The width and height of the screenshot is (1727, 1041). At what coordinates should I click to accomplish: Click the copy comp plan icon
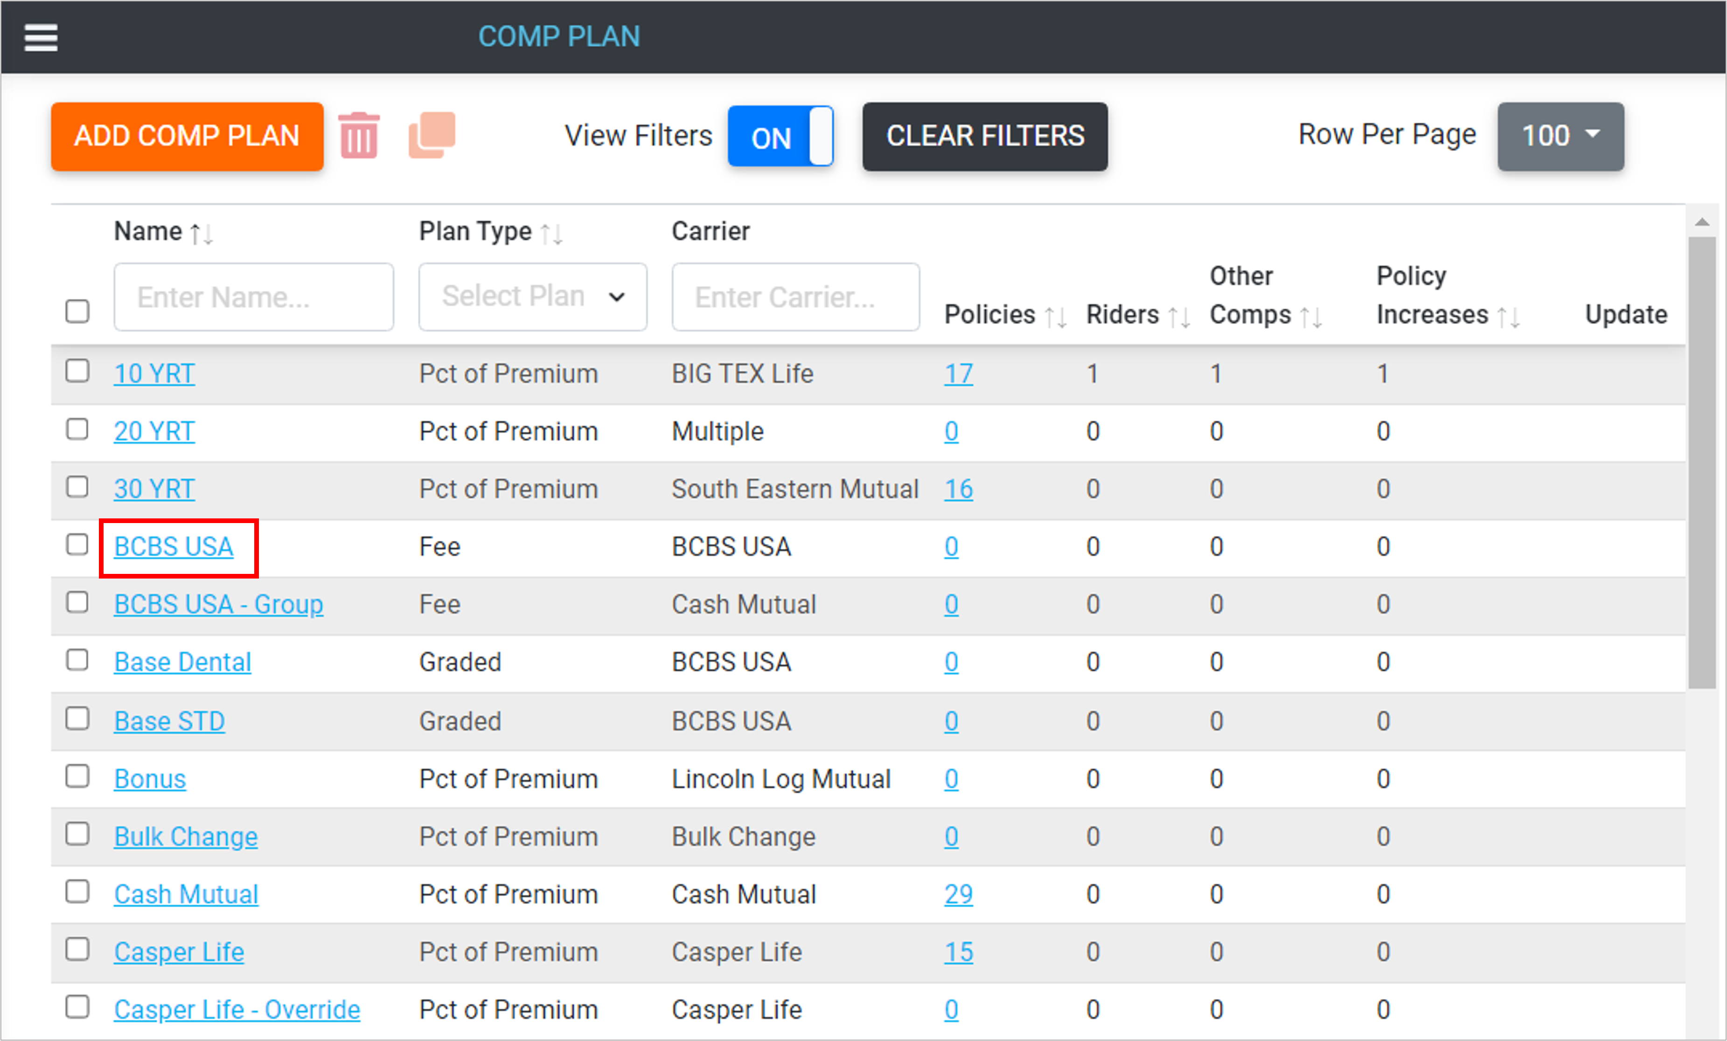coord(432,135)
